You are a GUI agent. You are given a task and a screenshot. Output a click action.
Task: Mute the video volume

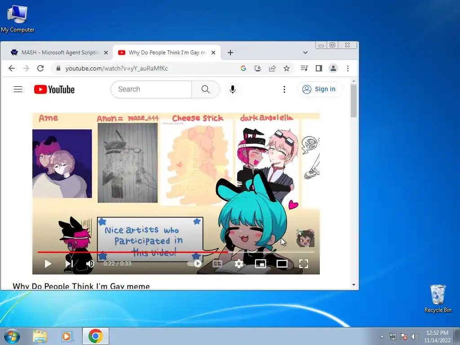(x=90, y=264)
